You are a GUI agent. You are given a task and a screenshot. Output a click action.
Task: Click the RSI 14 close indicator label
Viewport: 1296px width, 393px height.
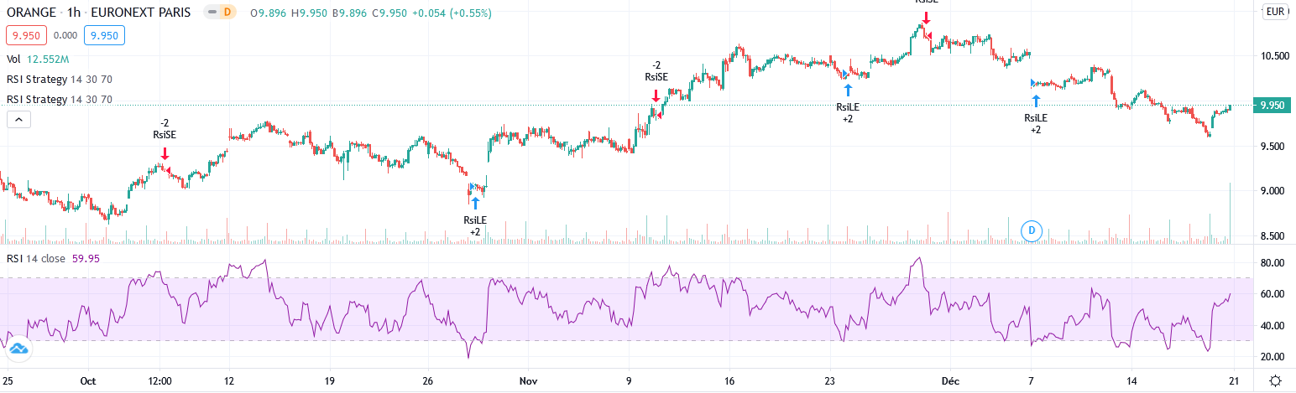(34, 258)
